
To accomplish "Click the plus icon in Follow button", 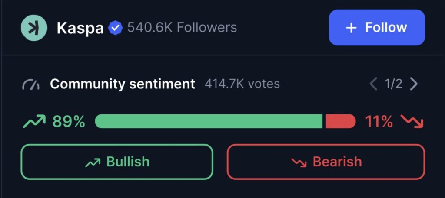I will click(x=351, y=28).
